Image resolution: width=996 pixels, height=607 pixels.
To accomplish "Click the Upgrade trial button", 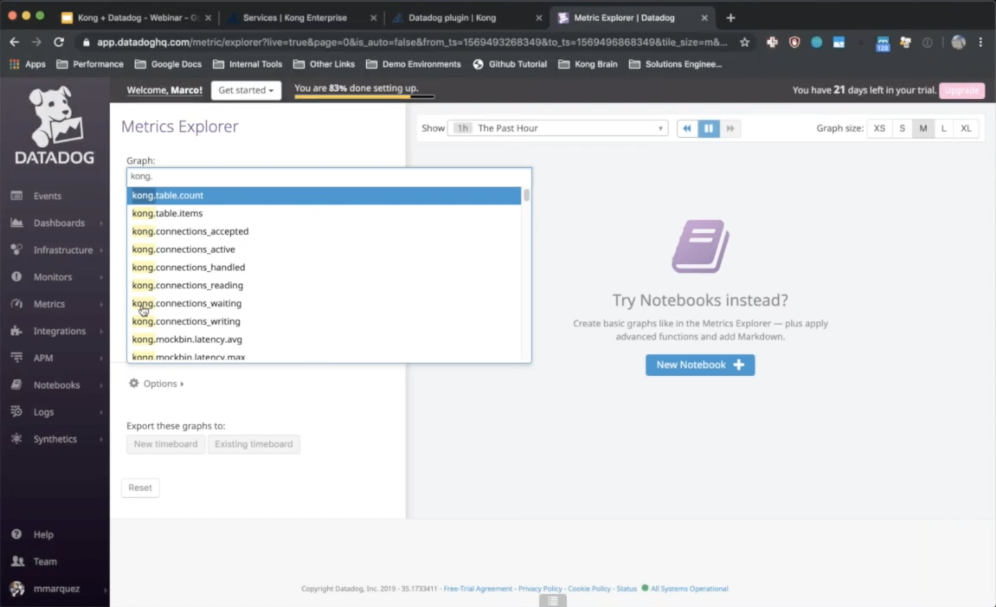I will [x=962, y=90].
